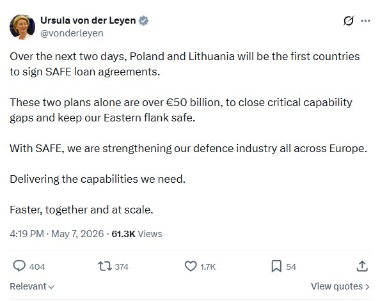Open View quotes link
380x301 pixels.
[340, 286]
